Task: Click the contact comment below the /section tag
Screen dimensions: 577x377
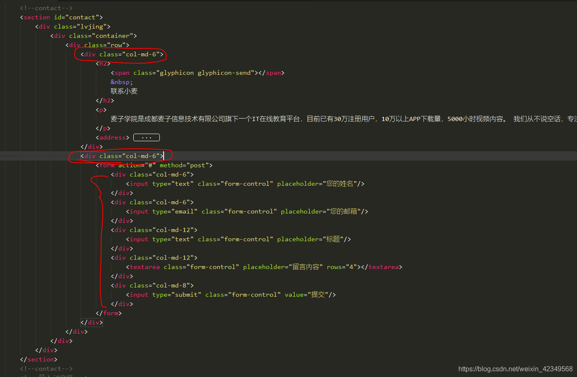Action: 46,369
